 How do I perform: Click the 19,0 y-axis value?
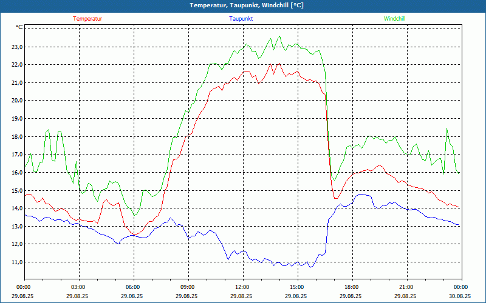click(x=18, y=119)
